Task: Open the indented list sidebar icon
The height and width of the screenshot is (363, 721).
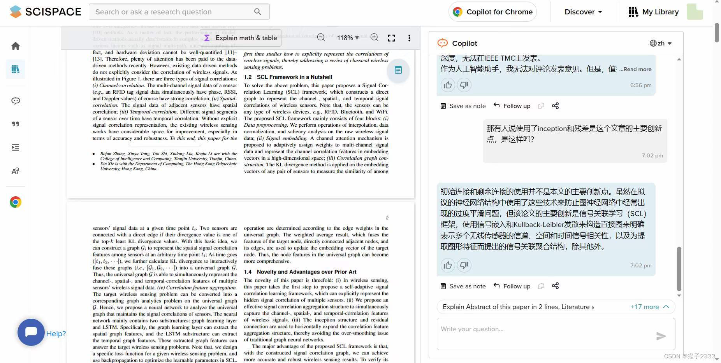Action: (16, 147)
